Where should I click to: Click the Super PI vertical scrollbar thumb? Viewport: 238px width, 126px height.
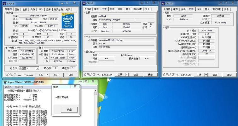pos(96,94)
